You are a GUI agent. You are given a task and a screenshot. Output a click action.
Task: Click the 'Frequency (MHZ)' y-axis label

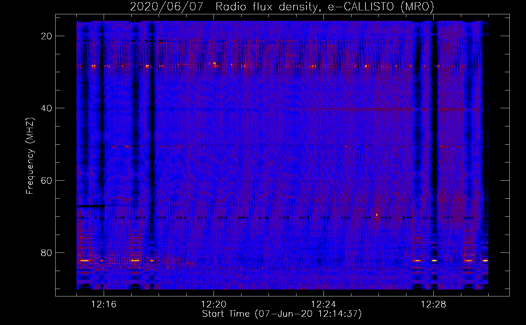30,156
